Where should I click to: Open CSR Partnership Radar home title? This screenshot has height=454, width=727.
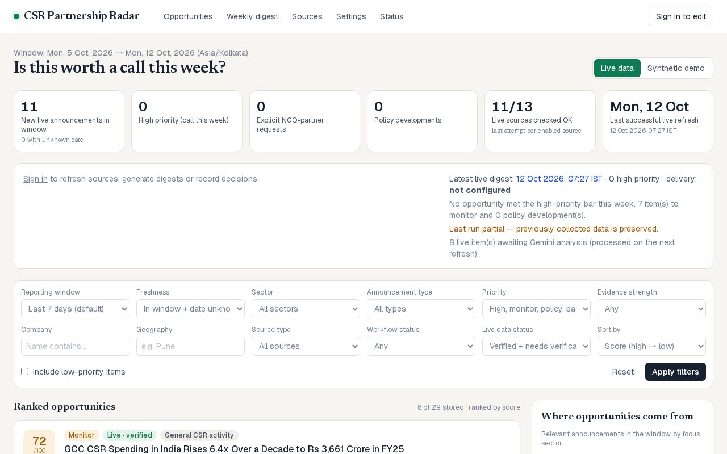coord(81,16)
